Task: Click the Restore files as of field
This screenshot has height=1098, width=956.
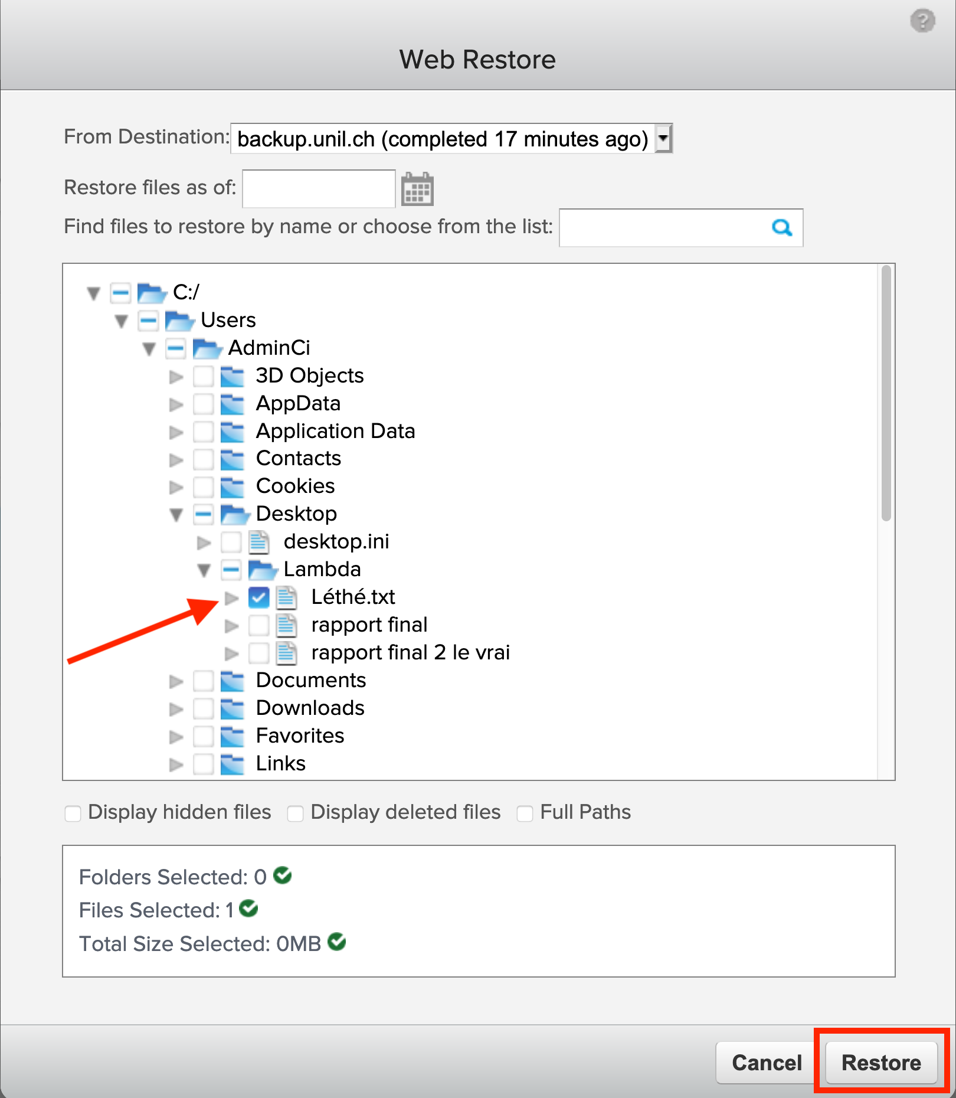Action: click(319, 189)
